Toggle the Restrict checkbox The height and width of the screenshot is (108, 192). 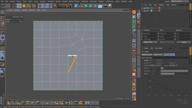(x=176, y=63)
